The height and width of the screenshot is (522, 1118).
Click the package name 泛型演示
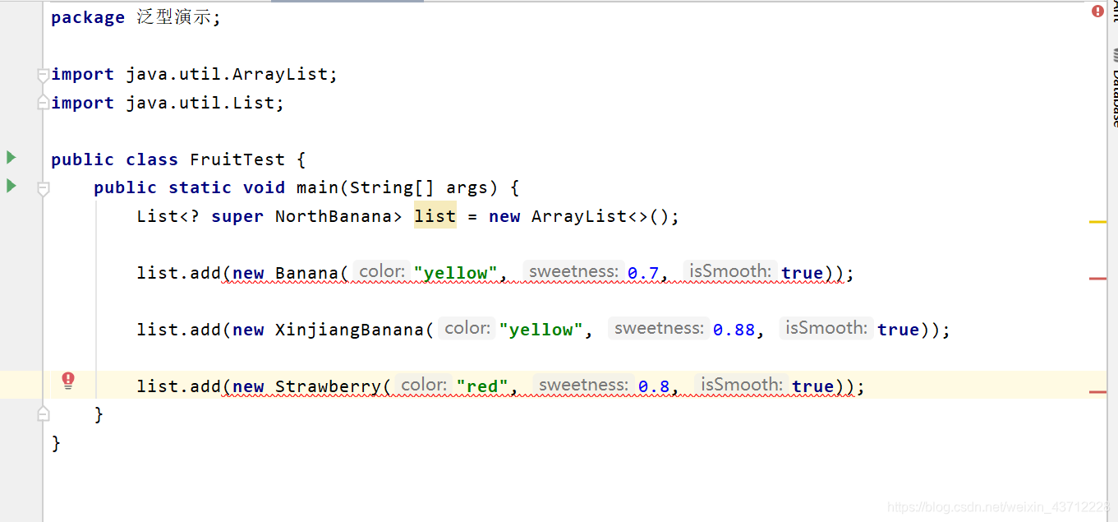click(173, 18)
